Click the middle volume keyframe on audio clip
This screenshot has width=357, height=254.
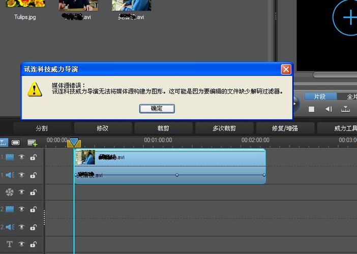point(177,175)
